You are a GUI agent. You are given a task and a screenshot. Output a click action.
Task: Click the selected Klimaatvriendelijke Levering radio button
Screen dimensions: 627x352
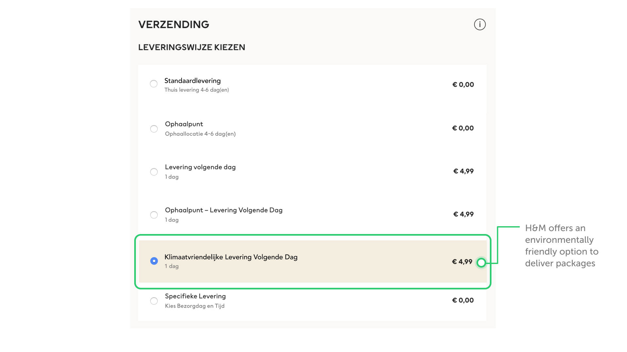pyautogui.click(x=154, y=261)
